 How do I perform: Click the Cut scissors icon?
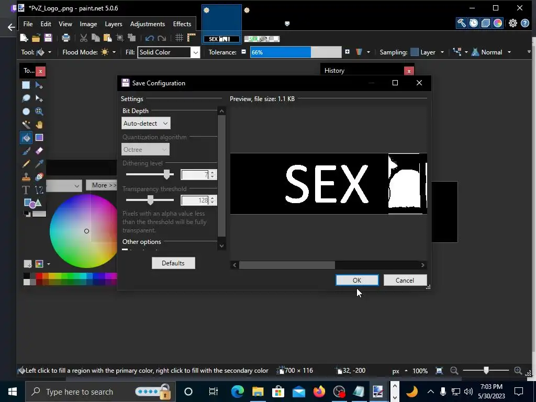pyautogui.click(x=83, y=38)
